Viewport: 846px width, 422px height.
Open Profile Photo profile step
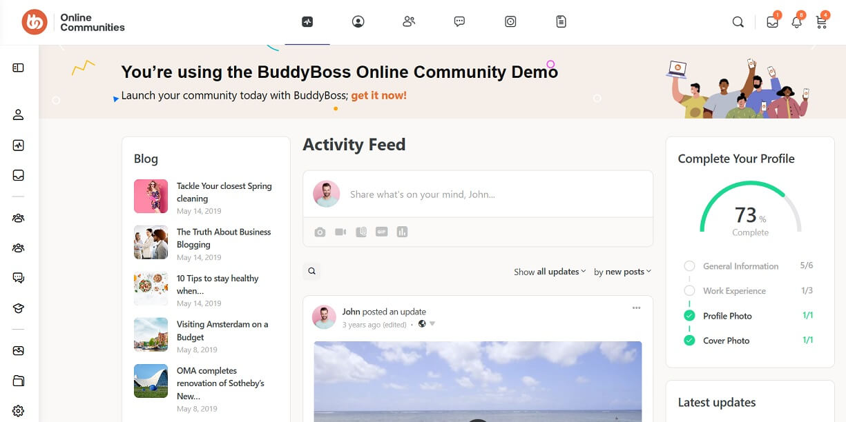pos(727,316)
